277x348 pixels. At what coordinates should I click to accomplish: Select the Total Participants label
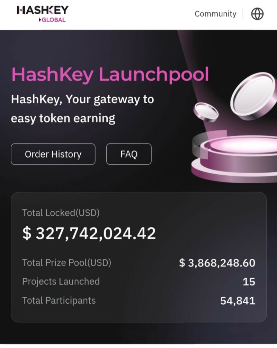(59, 301)
